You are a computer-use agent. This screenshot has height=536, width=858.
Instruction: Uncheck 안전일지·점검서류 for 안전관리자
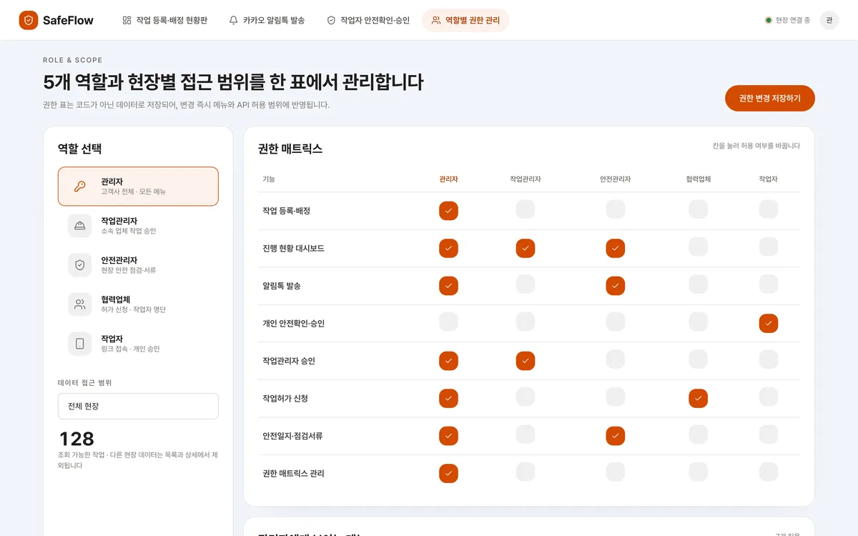616,436
